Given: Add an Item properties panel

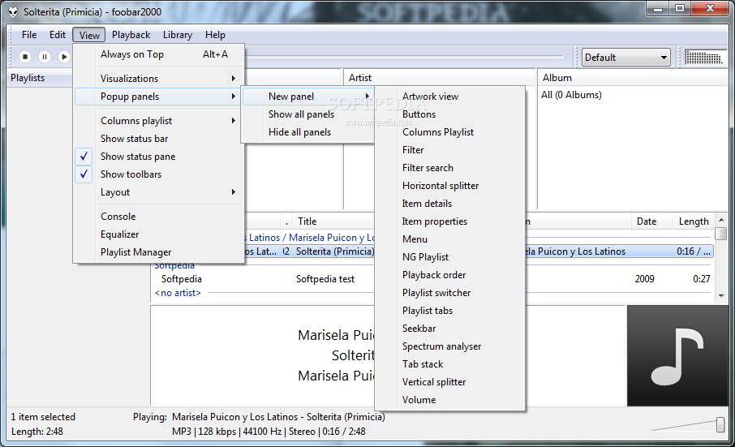Looking at the screenshot, I should pos(450,221).
